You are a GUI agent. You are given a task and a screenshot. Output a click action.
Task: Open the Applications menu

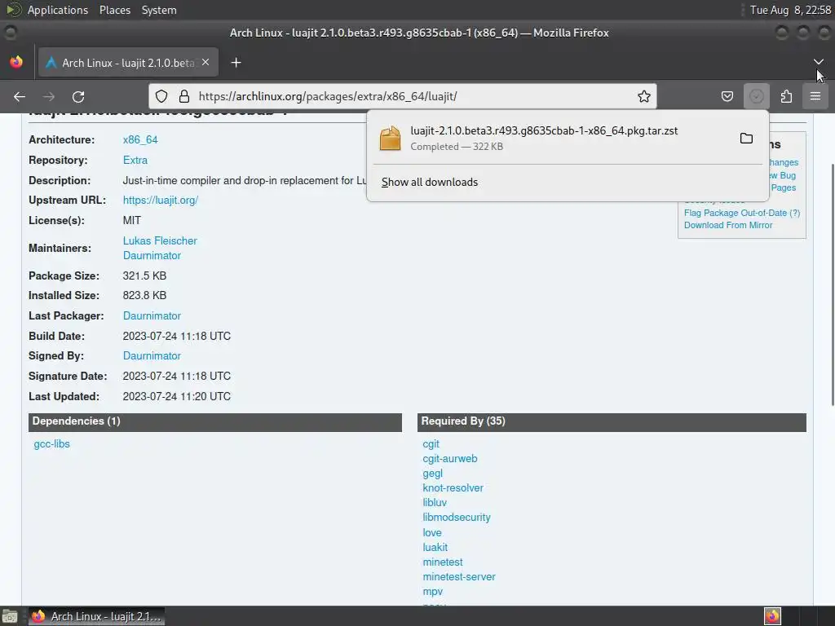[x=58, y=10]
